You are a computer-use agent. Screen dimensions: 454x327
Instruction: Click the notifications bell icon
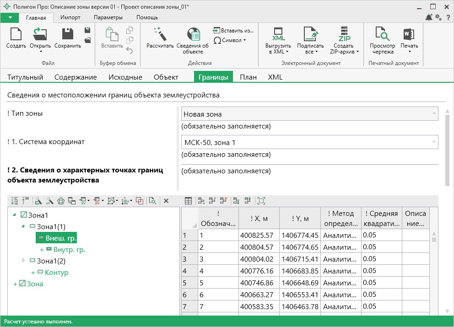pos(429,17)
